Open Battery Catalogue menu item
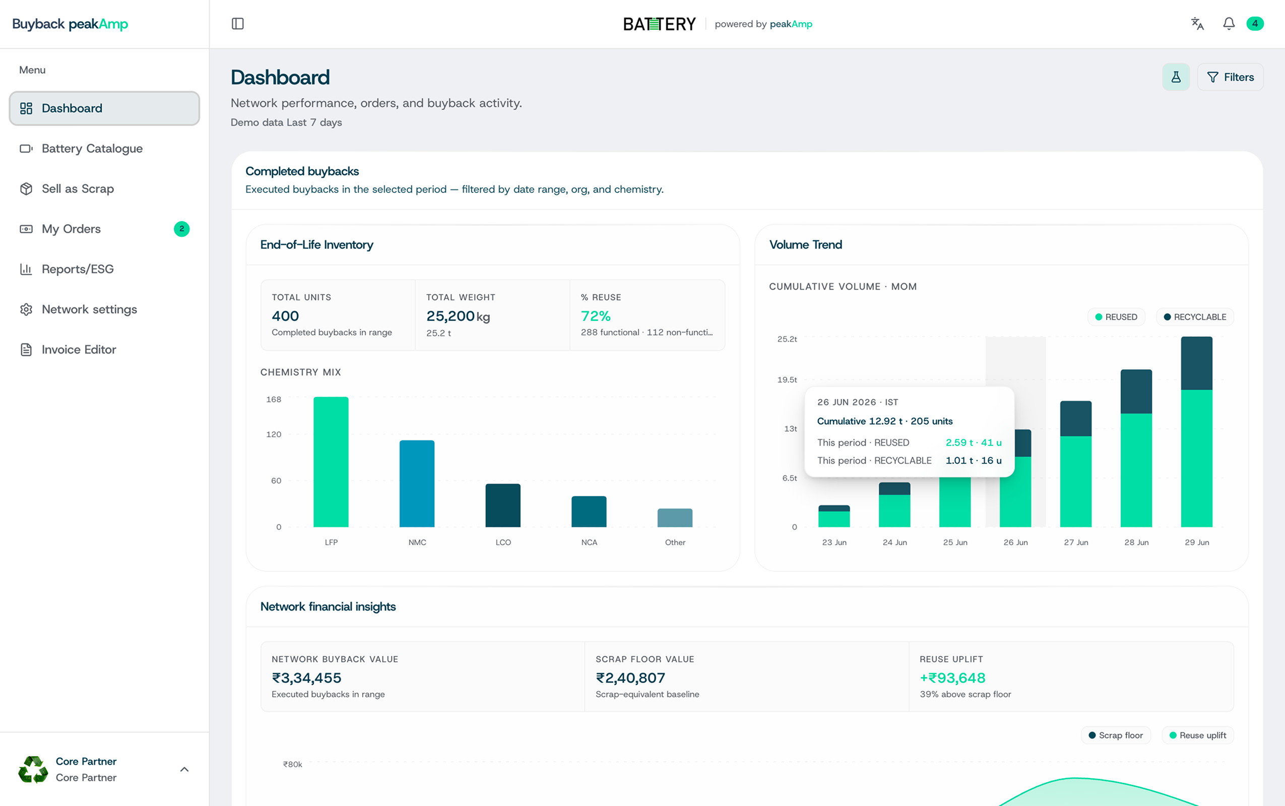 [x=104, y=148]
